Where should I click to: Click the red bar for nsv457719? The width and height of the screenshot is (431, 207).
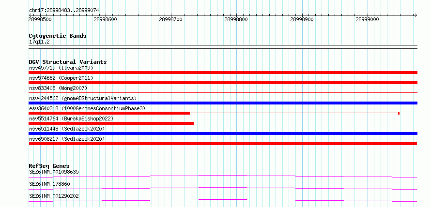(x=223, y=73)
